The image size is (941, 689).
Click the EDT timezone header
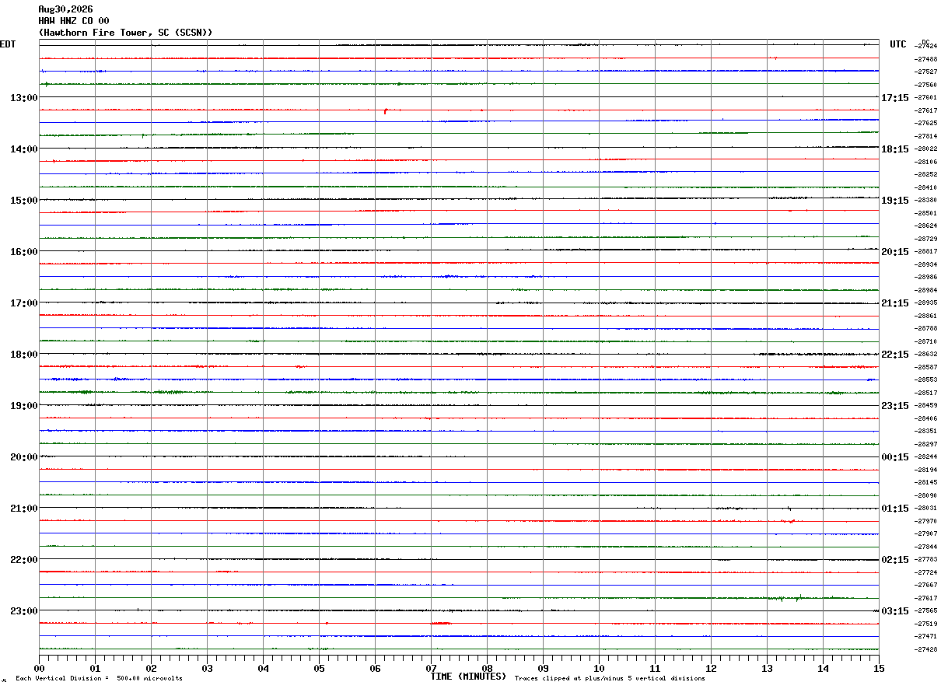(8, 44)
